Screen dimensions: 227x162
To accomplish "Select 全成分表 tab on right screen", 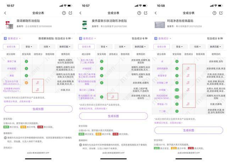I will 162,47.
